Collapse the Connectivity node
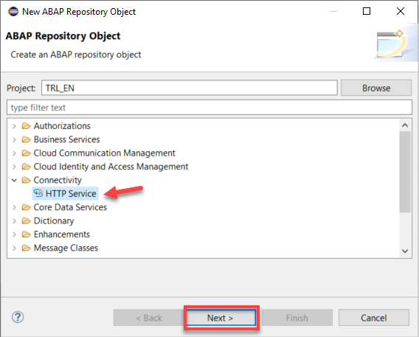 click(x=14, y=181)
